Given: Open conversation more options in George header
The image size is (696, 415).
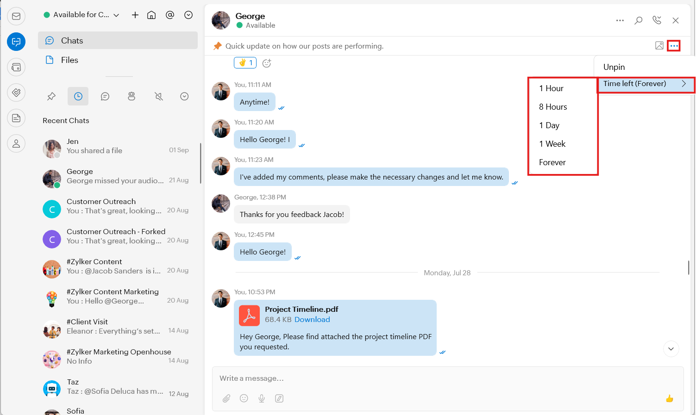Looking at the screenshot, I should coord(620,20).
